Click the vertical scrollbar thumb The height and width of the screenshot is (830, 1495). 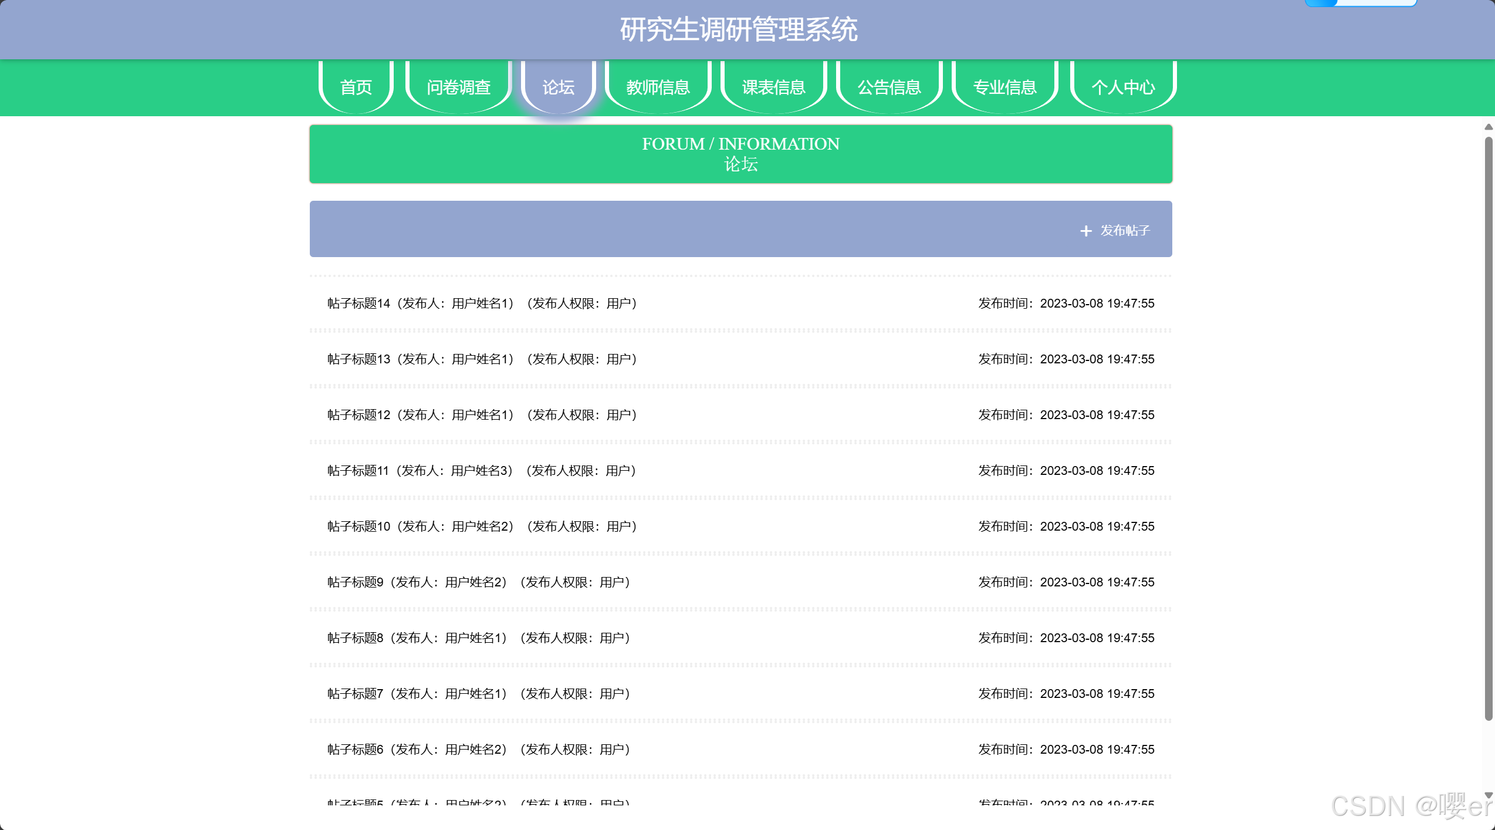point(1488,429)
